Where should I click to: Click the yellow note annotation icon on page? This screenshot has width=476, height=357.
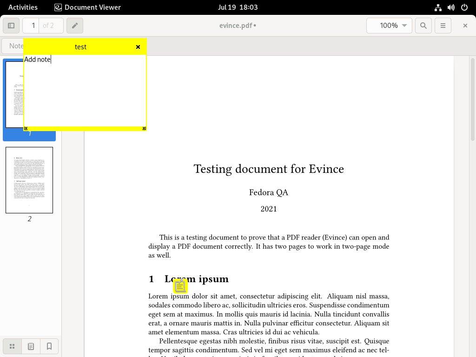pyautogui.click(x=180, y=286)
